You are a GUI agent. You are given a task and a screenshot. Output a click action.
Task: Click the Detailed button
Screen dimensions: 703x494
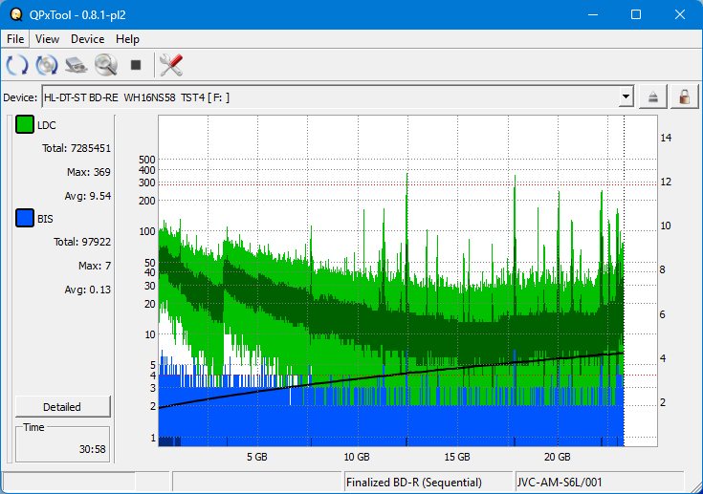tap(63, 406)
